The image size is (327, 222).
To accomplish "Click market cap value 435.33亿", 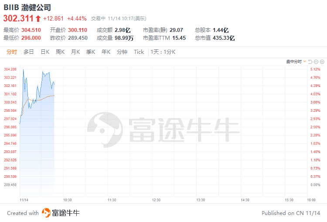I will pos(224,38).
